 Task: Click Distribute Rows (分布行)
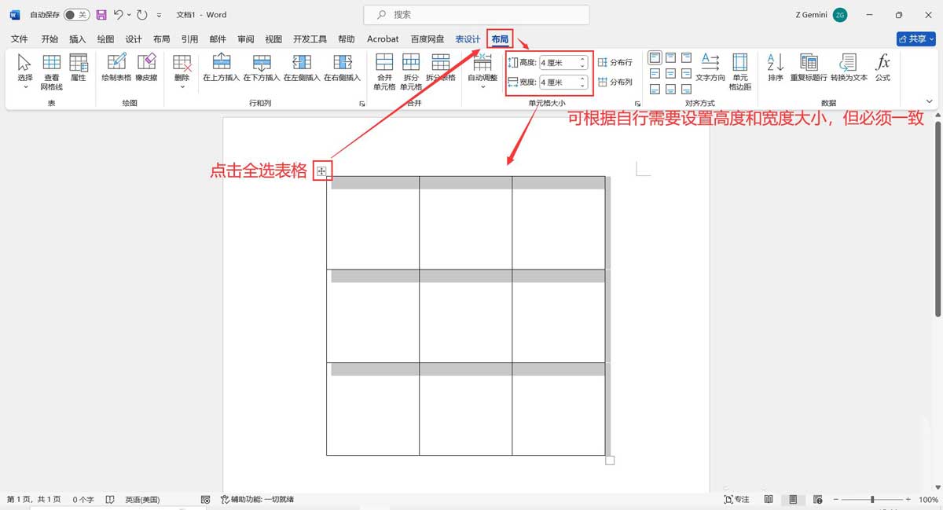pos(615,62)
